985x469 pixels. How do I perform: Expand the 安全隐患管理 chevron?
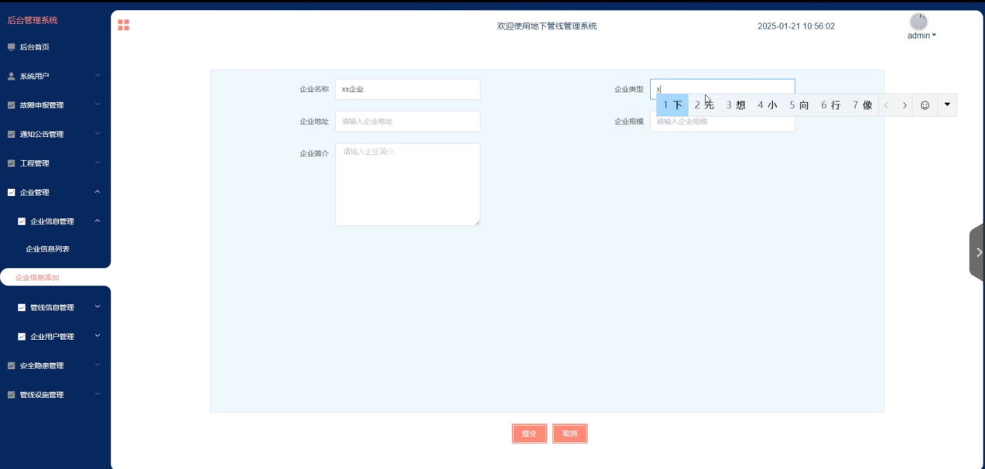97,365
